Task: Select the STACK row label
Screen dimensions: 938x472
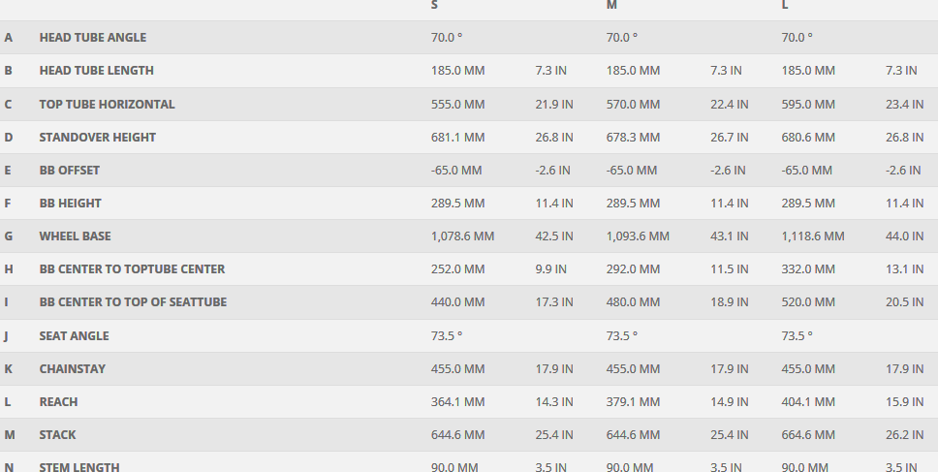Action: pyautogui.click(x=57, y=435)
